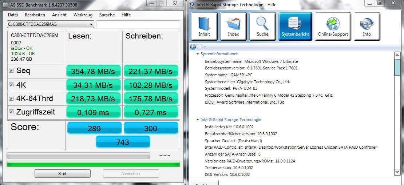404x185 pixels.
Task: Toggle the 4K-64Thrd benchmark checkbox
Action: point(11,98)
